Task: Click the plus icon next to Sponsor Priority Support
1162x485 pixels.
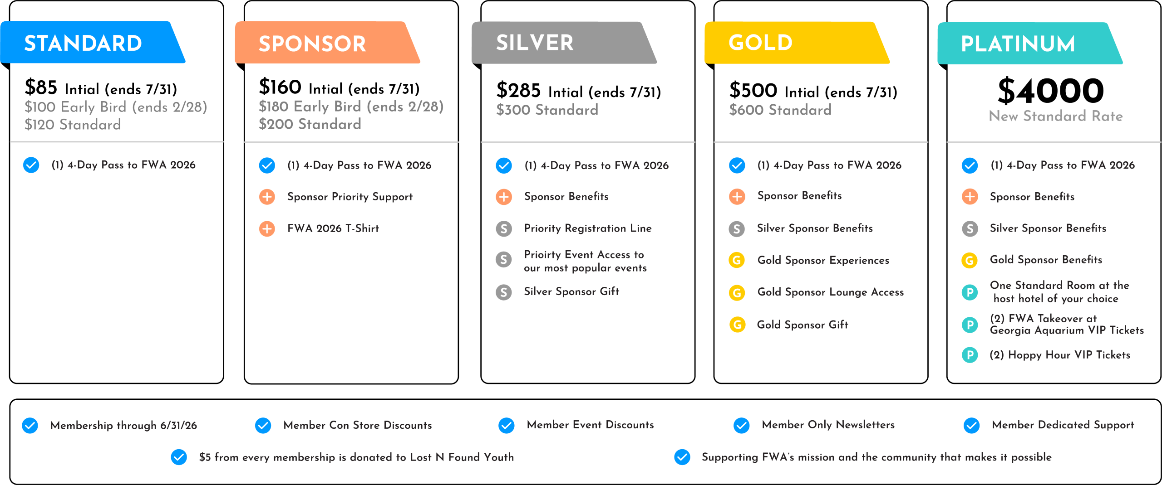Action: pyautogui.click(x=267, y=197)
